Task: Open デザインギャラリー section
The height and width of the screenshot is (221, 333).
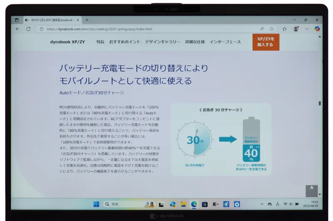Action: (163, 42)
